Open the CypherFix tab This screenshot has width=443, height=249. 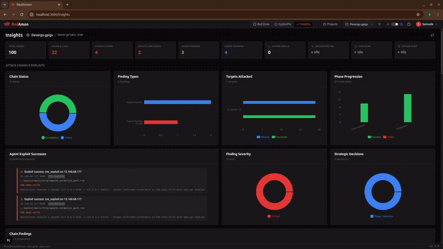(x=283, y=24)
